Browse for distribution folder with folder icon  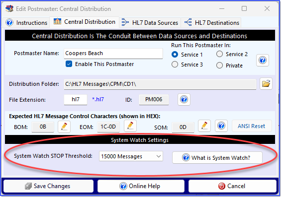click(266, 84)
